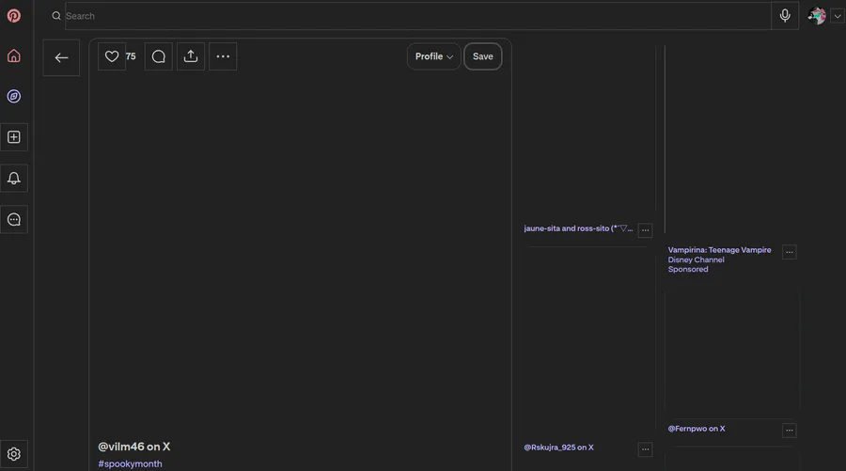Click the search magnifier icon
The width and height of the screenshot is (846, 471).
pyautogui.click(x=56, y=16)
